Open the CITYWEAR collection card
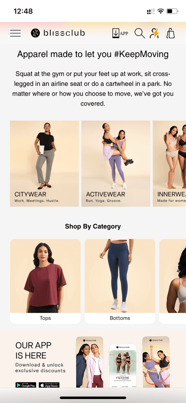 pyautogui.click(x=44, y=164)
